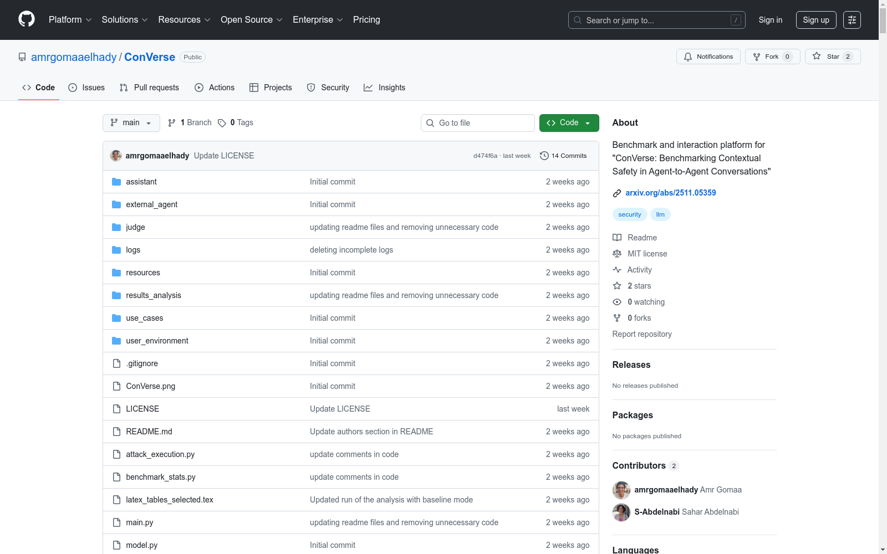
Task: Open the 14 Commits history link
Action: (x=563, y=156)
